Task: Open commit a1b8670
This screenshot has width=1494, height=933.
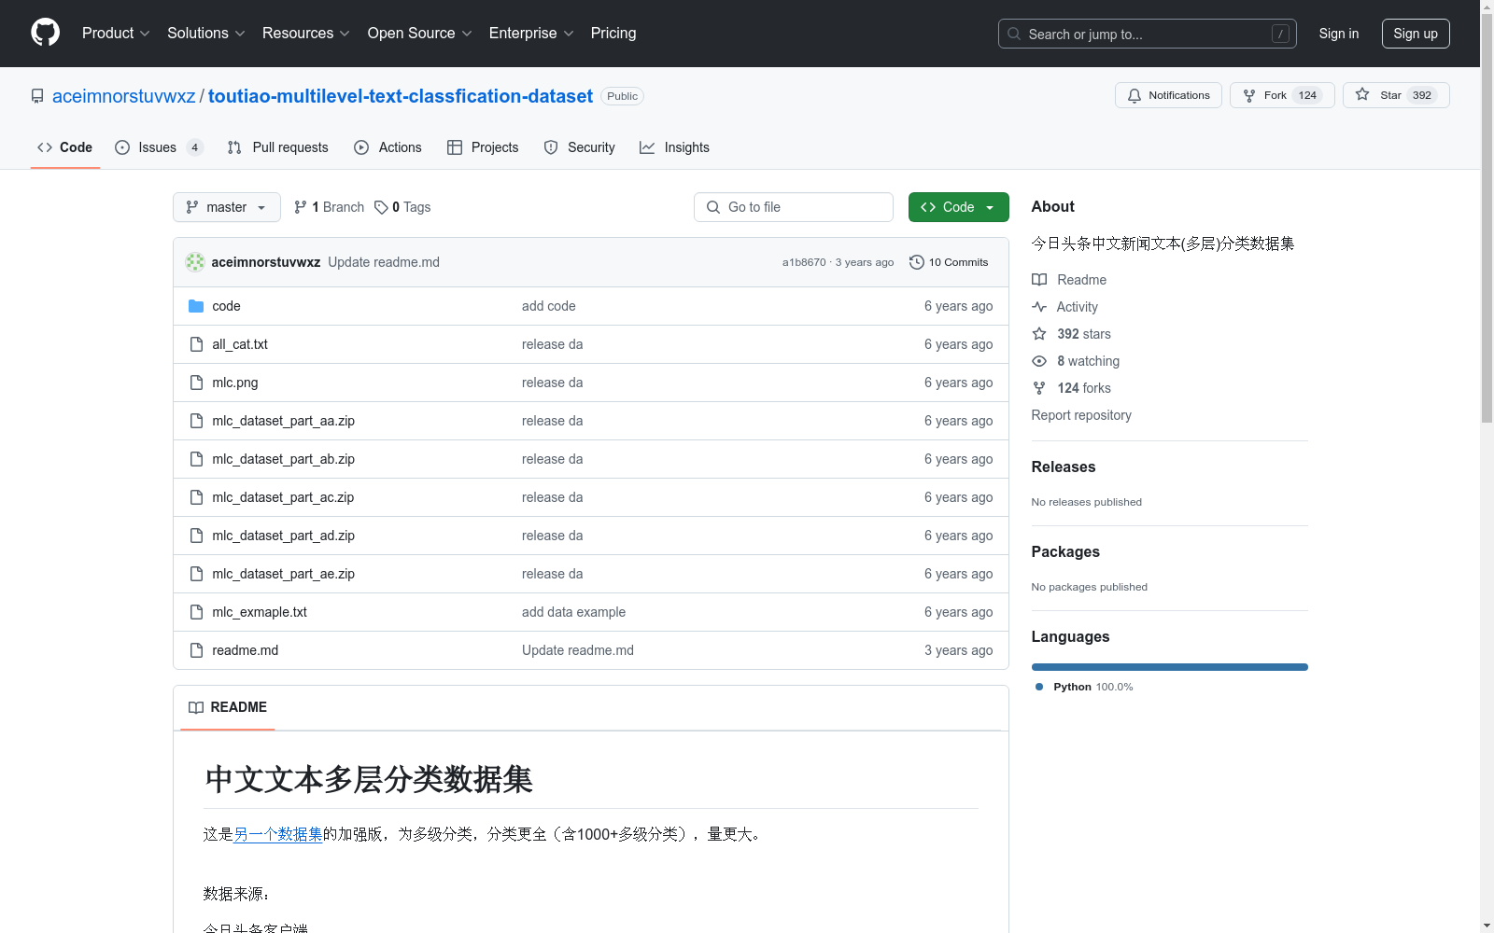Action: [x=804, y=262]
